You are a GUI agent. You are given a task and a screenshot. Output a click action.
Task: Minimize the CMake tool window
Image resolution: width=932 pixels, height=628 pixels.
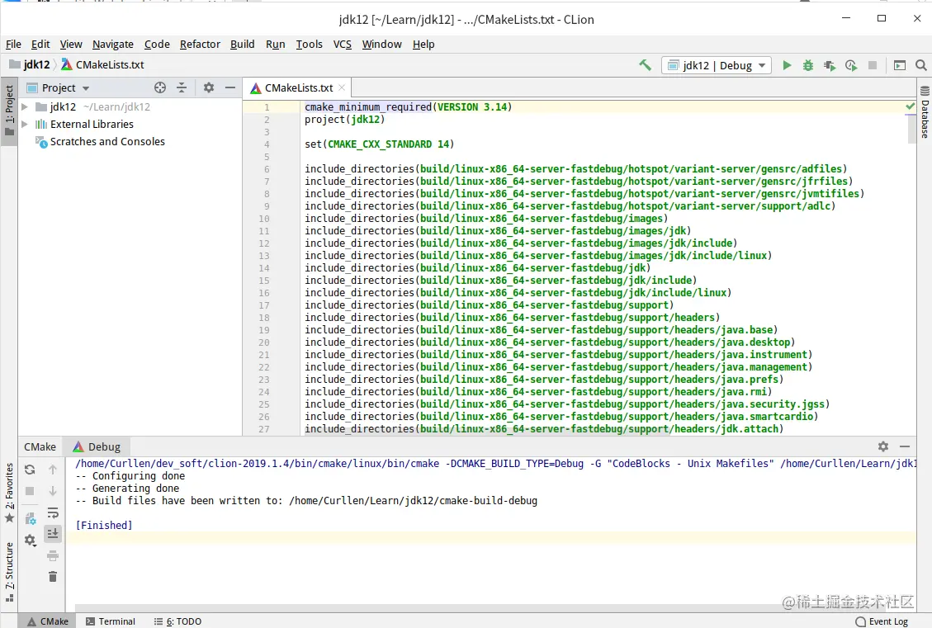tap(905, 446)
